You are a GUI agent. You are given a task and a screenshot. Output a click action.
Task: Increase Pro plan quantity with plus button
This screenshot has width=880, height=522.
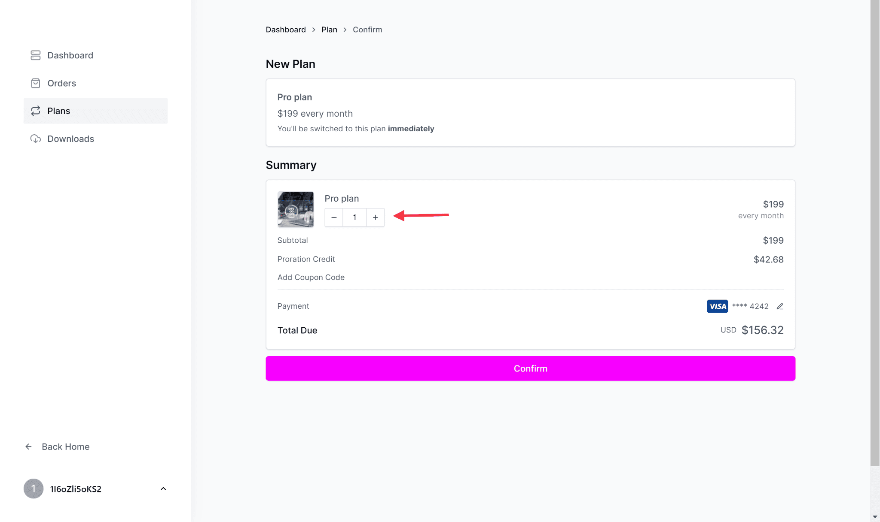(376, 217)
